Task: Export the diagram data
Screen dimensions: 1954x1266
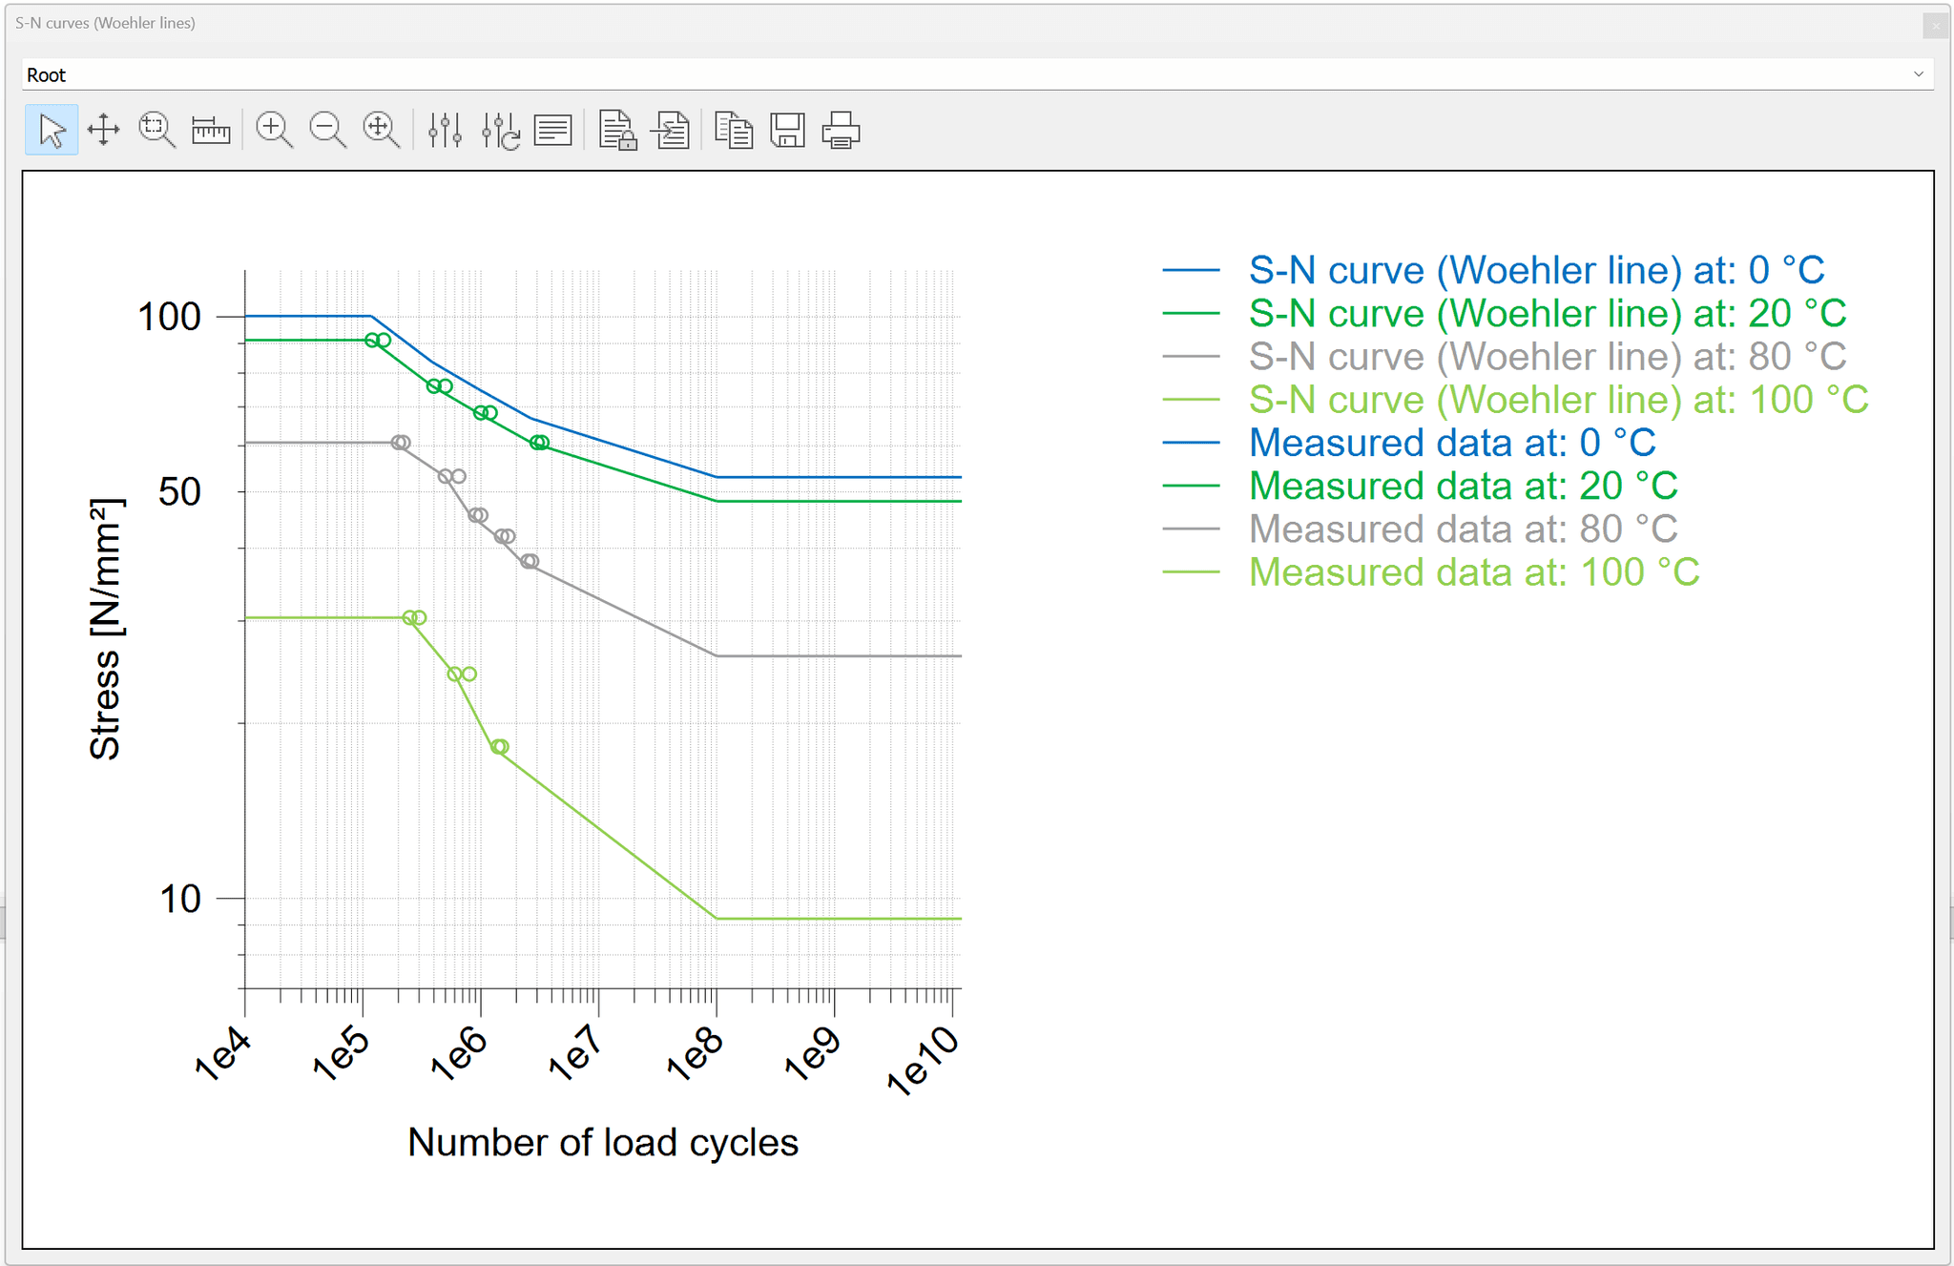Action: point(669,131)
